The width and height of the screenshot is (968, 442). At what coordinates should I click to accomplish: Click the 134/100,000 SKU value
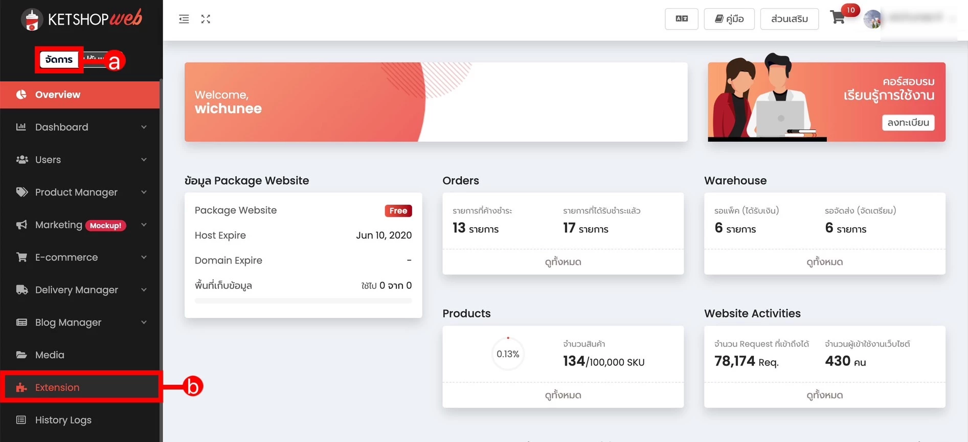[603, 361]
